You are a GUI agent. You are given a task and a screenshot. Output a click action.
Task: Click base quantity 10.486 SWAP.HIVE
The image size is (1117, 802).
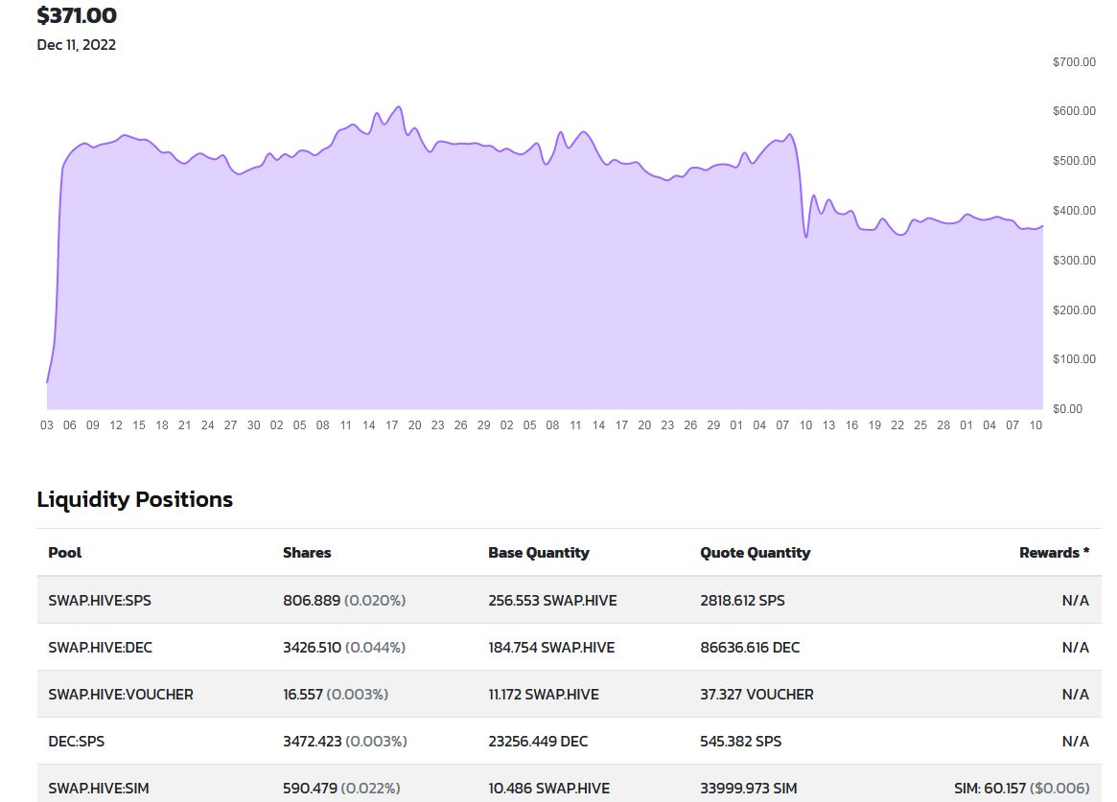click(x=549, y=789)
